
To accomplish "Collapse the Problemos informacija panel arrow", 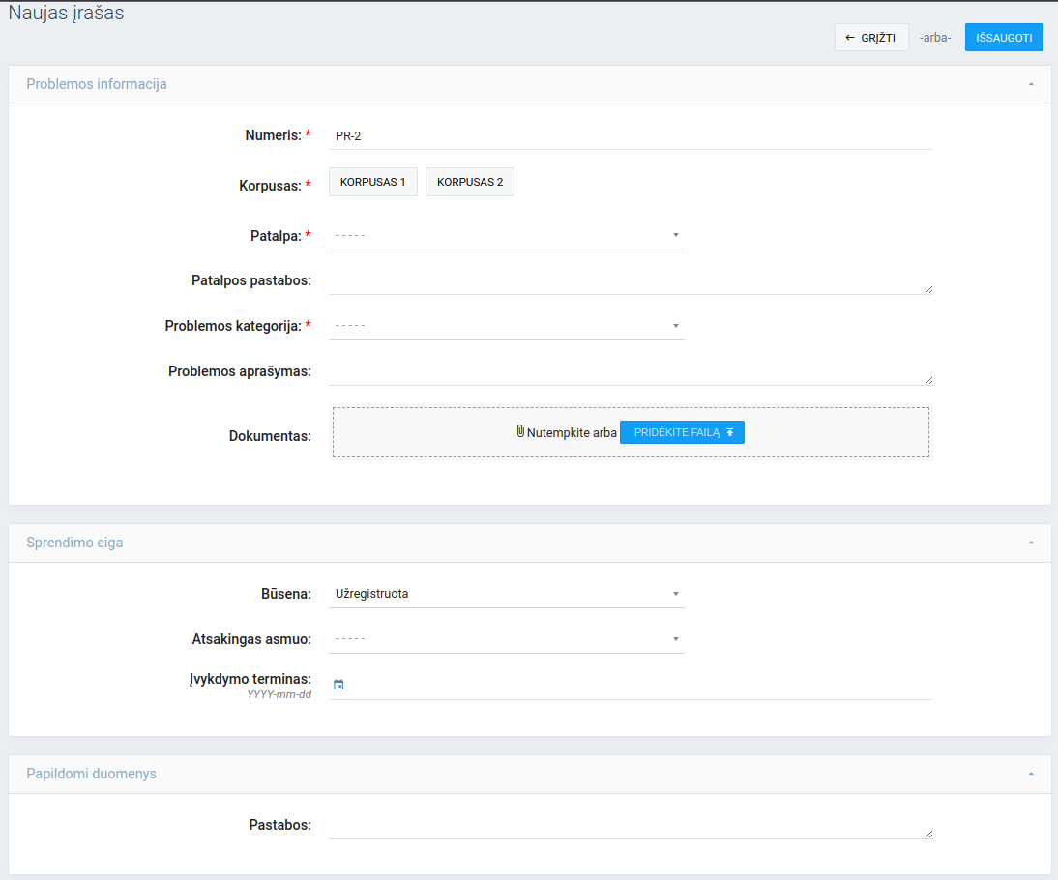I will pyautogui.click(x=1031, y=85).
